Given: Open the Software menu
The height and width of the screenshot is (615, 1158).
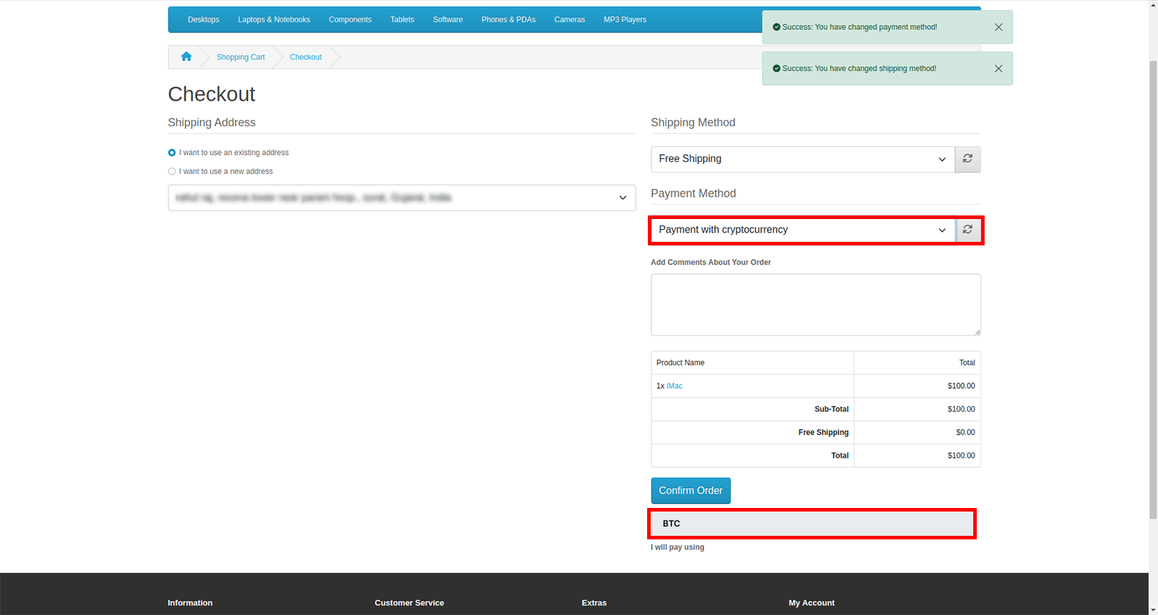Looking at the screenshot, I should 448,20.
